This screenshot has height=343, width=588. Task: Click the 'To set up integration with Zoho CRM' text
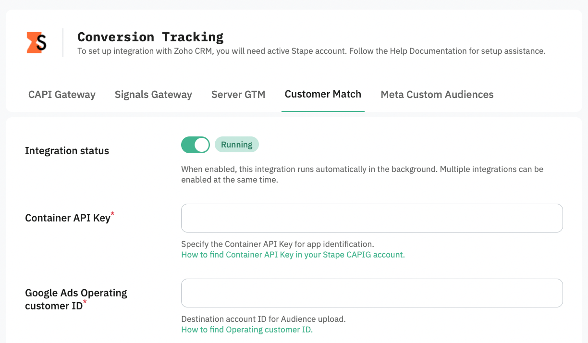pos(311,51)
